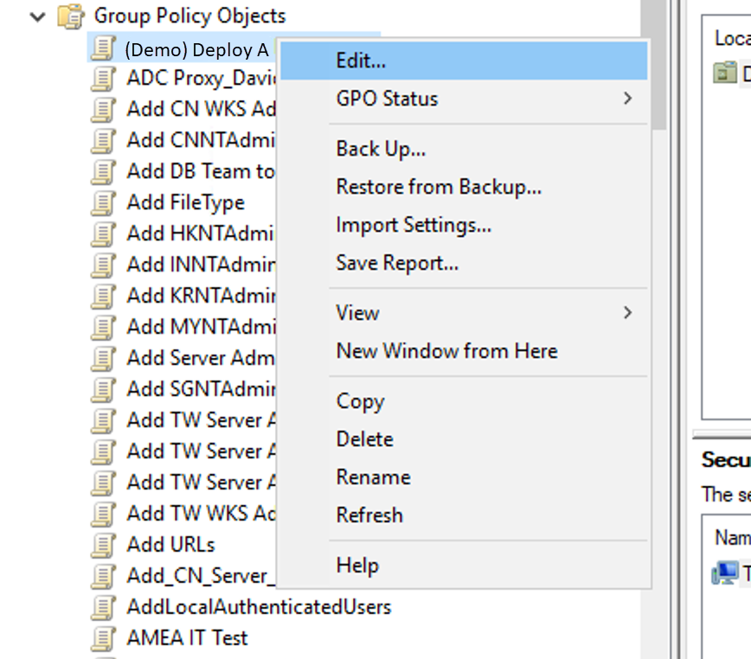Select Back Up... in context menu
Image resolution: width=751 pixels, height=659 pixels.
coord(381,149)
